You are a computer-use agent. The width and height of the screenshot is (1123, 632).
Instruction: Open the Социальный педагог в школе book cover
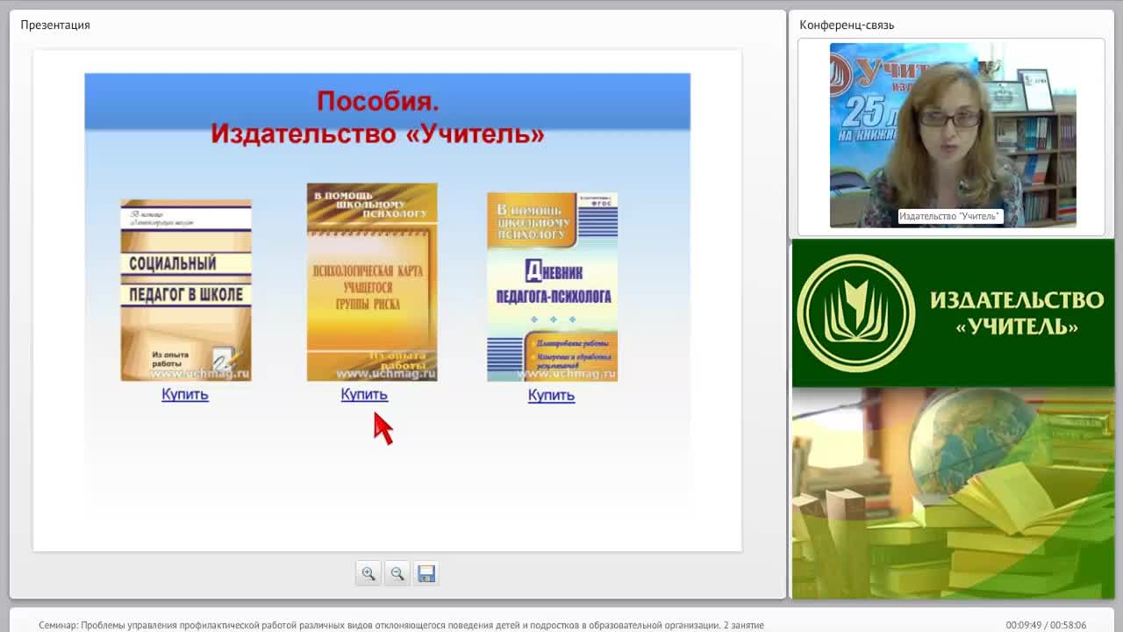186,291
